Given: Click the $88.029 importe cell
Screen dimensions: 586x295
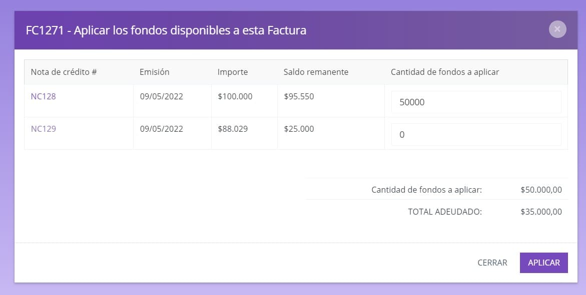Looking at the screenshot, I should coord(233,129).
